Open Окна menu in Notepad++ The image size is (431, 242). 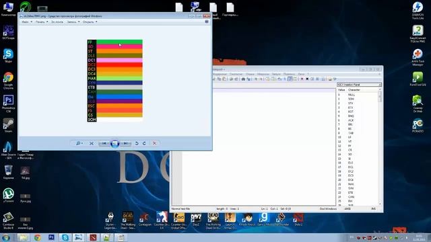click(301, 74)
